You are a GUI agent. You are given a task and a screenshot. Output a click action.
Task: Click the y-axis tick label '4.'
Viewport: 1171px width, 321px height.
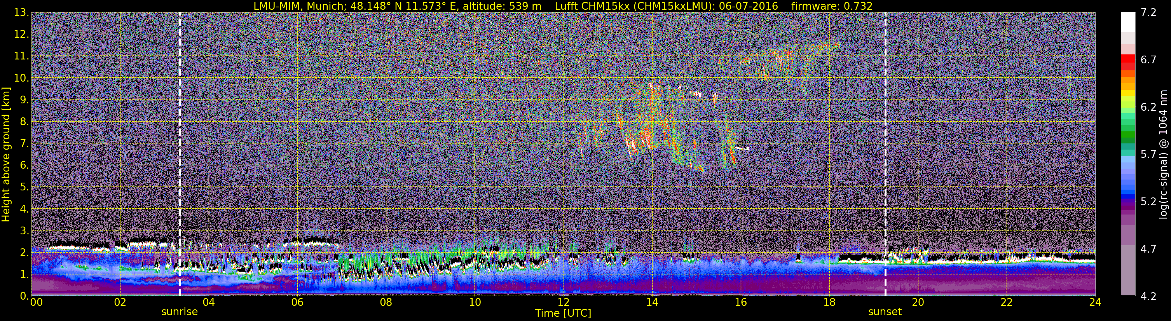click(x=24, y=209)
